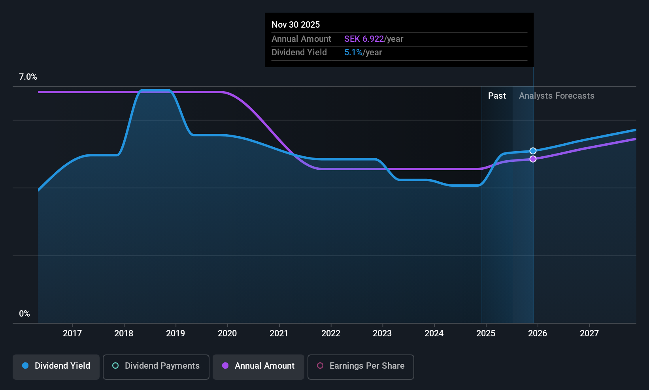
Task: Click the 2025 x-axis label
Action: point(486,334)
